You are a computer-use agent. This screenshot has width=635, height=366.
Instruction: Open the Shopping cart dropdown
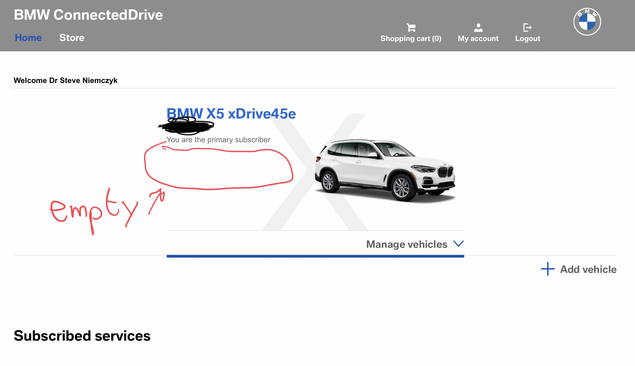point(410,33)
